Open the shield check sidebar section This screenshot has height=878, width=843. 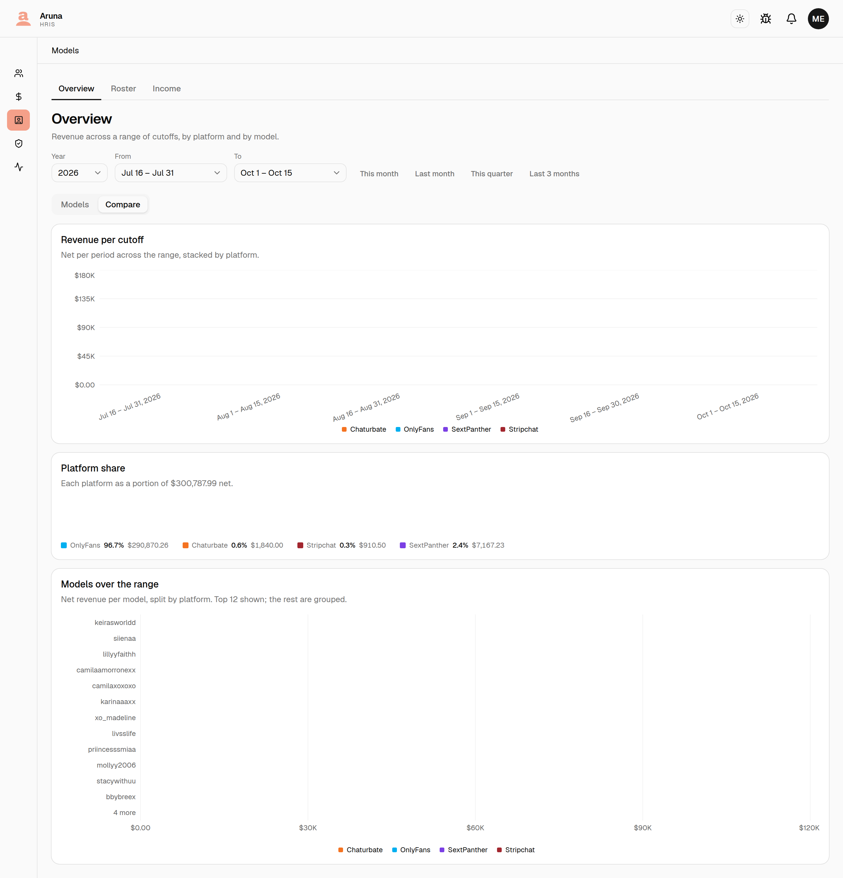pos(18,143)
